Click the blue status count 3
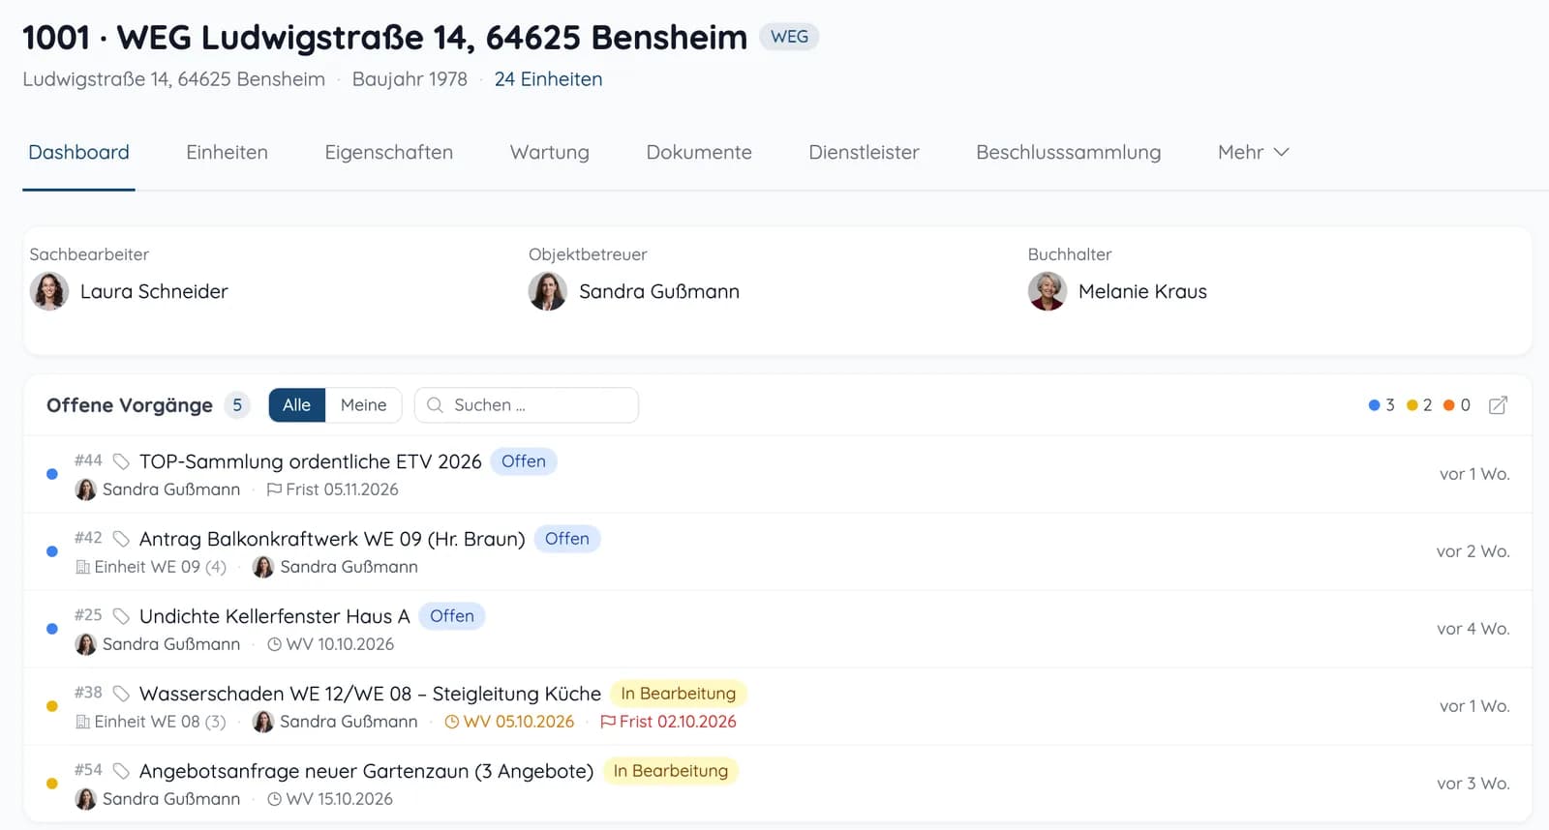 tap(1382, 405)
